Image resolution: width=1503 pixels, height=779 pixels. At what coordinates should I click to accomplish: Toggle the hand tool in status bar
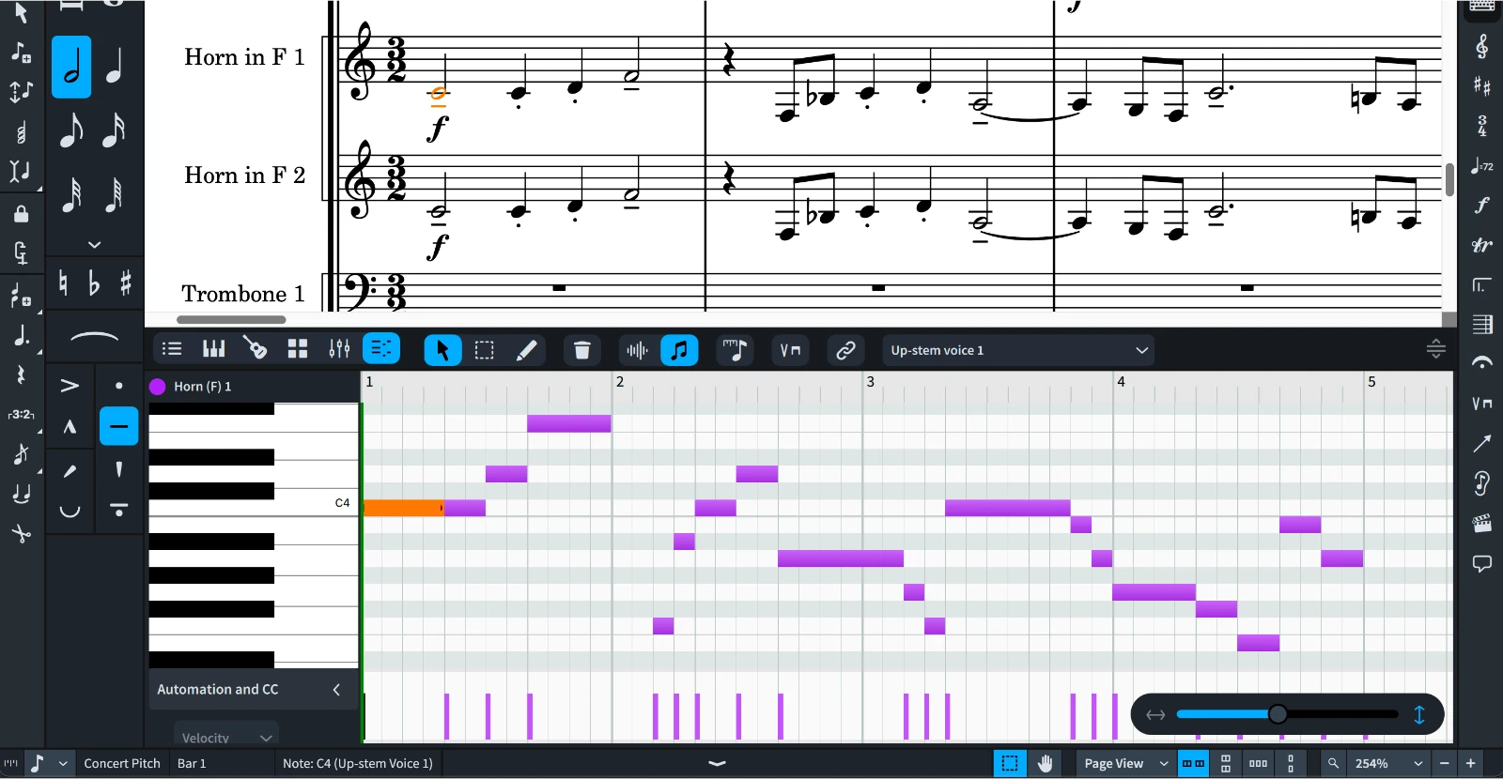[x=1046, y=763]
